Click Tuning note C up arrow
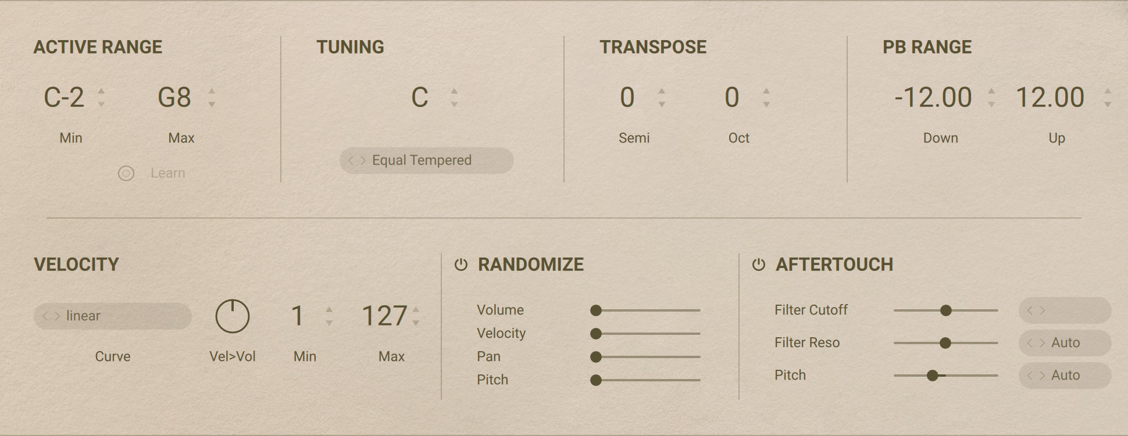1128x436 pixels. click(454, 91)
